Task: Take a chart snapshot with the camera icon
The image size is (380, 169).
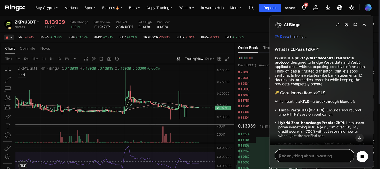Action: (x=109, y=59)
